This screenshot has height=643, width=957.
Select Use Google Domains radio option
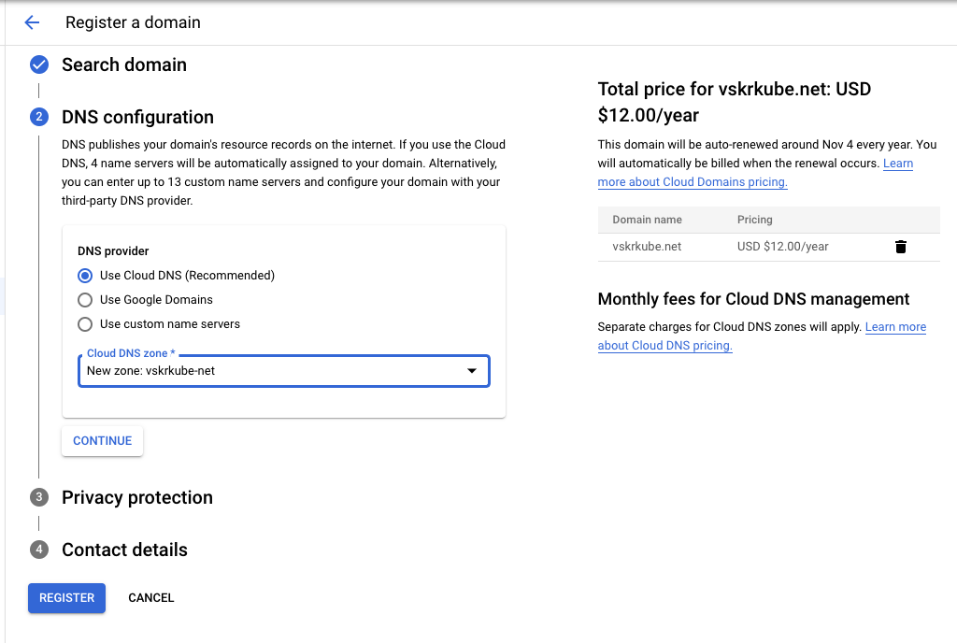tap(85, 300)
